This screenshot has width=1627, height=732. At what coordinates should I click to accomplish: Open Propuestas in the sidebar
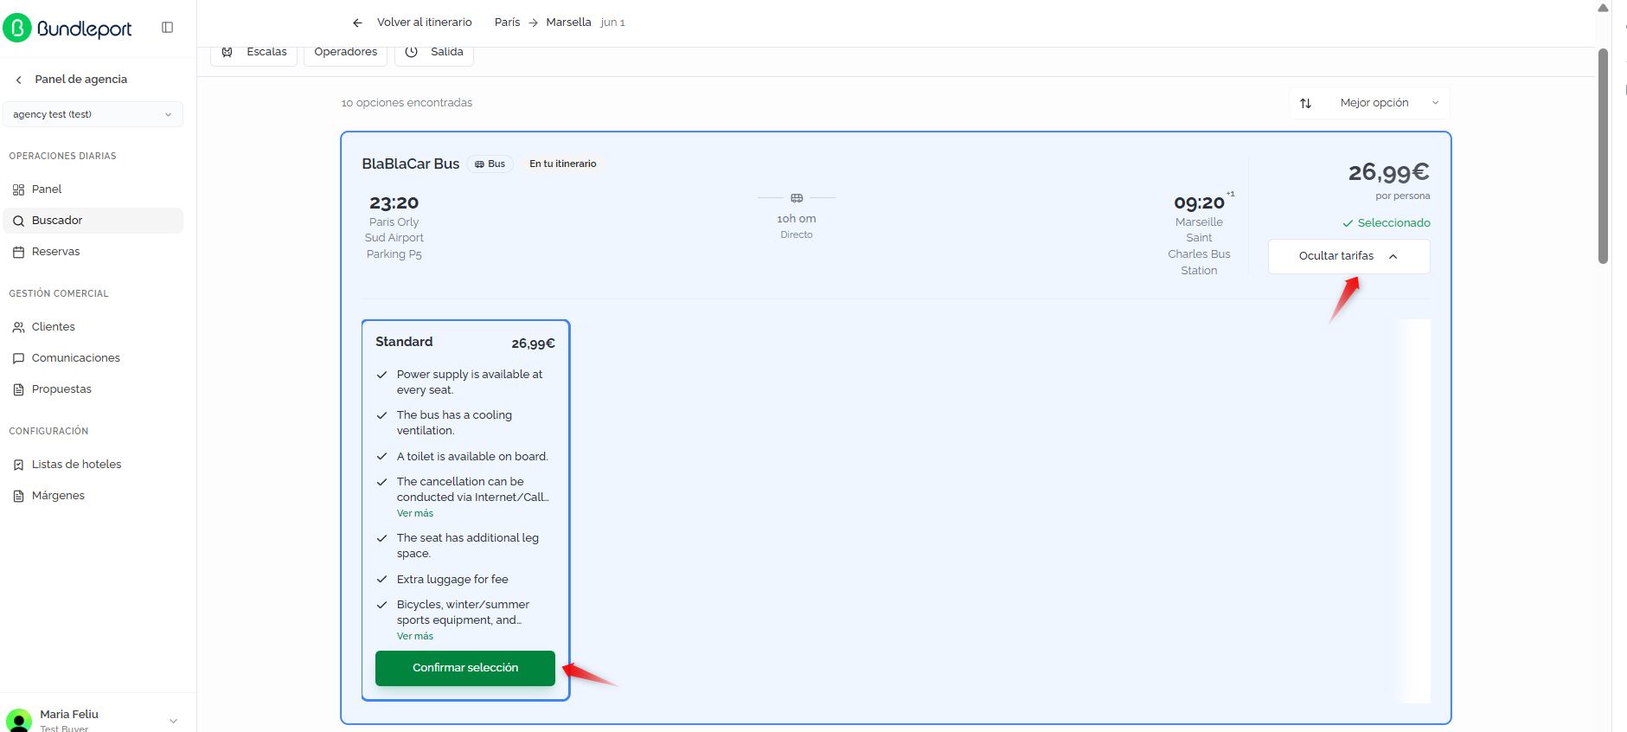(93, 389)
